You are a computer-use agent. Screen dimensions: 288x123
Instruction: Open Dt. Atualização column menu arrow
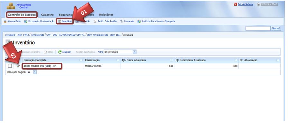(278, 60)
